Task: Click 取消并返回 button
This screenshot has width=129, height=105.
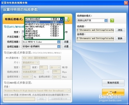Action: 113,83
